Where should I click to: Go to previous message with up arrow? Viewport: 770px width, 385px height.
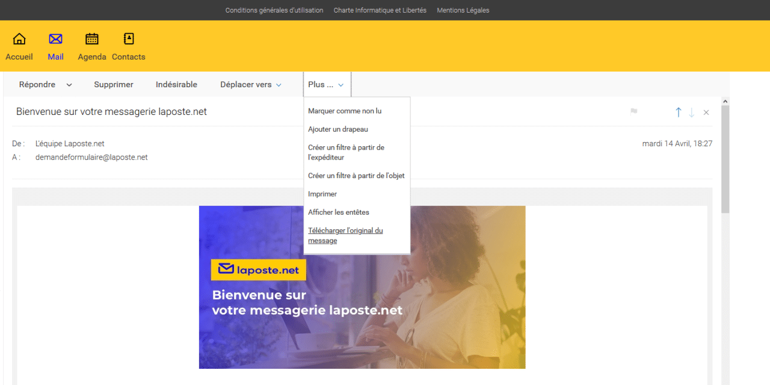(678, 112)
